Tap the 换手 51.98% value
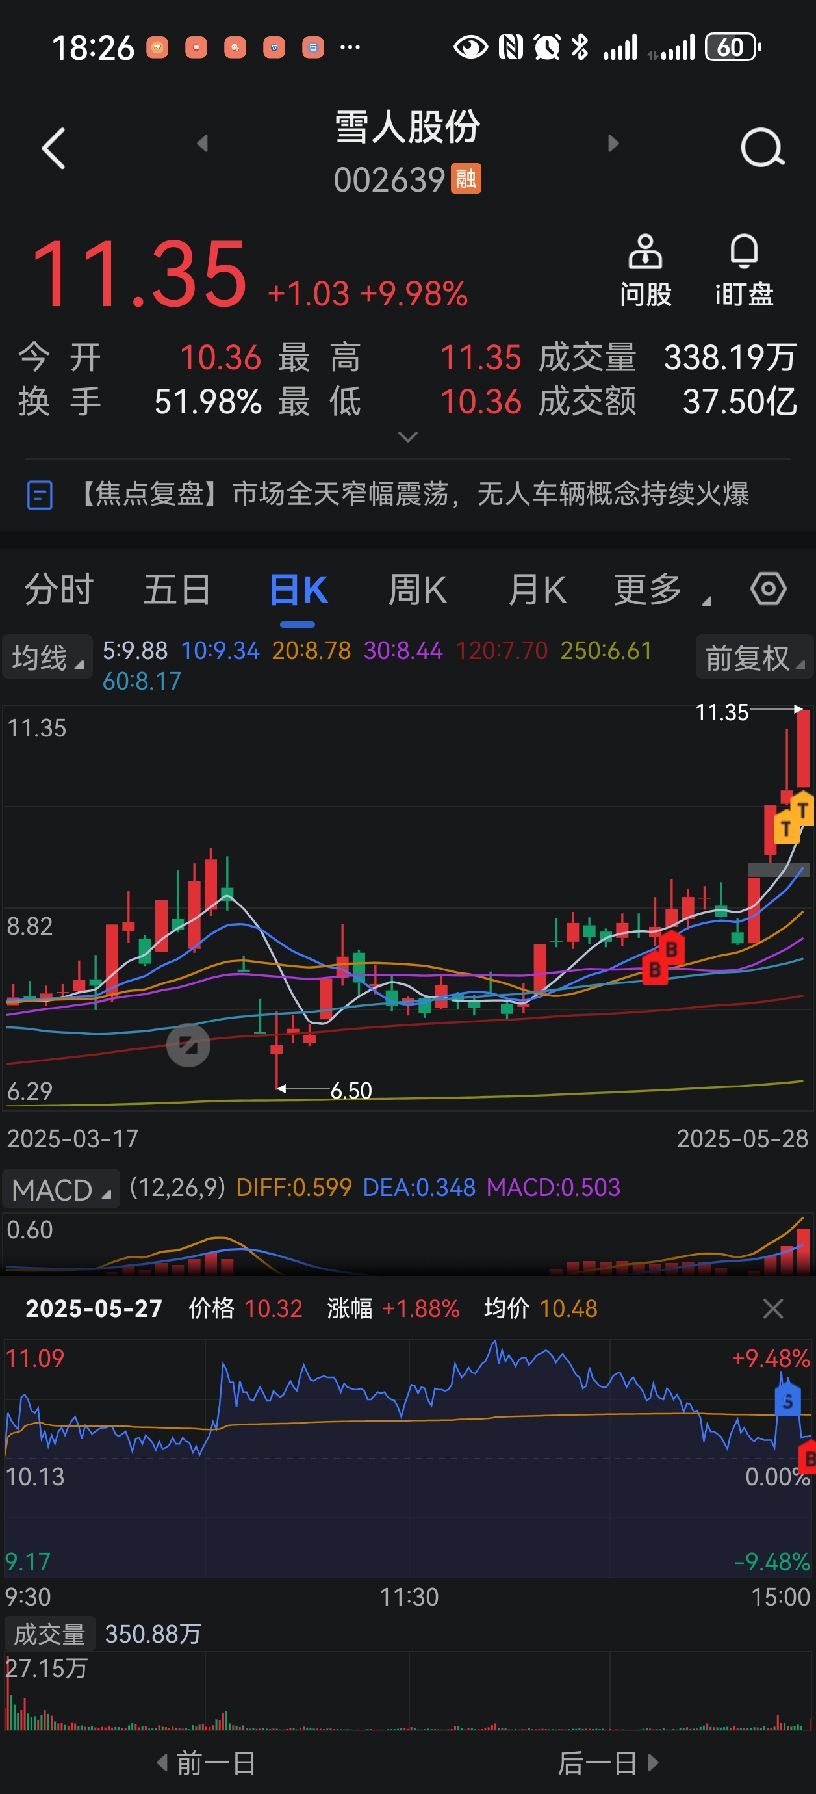This screenshot has width=816, height=1794. tap(207, 401)
